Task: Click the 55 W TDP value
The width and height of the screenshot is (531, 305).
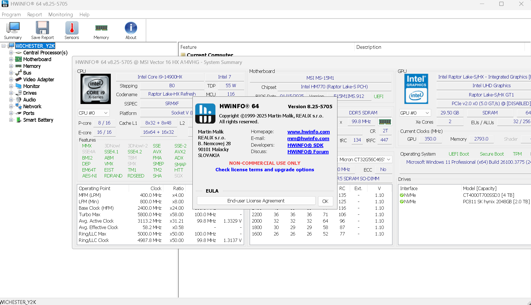Action: click(231, 86)
